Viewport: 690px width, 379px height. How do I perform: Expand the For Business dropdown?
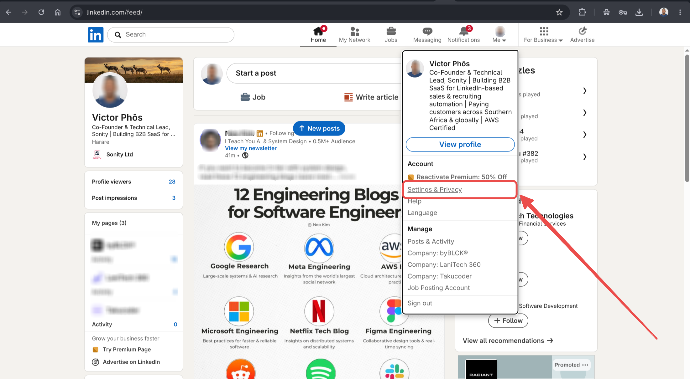click(x=543, y=35)
